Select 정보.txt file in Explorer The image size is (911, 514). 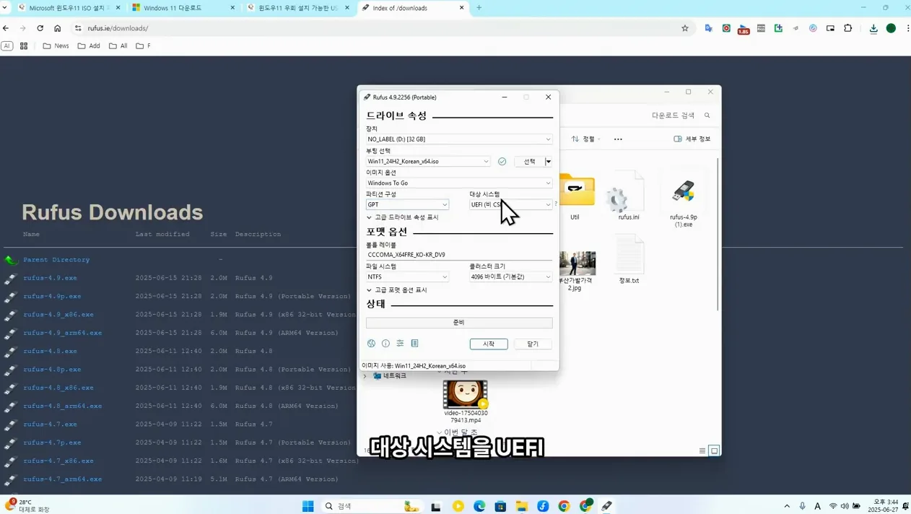pos(629,259)
